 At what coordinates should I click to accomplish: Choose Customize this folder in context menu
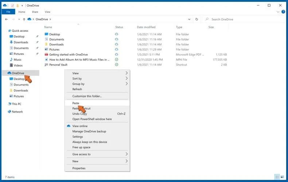coord(97,96)
